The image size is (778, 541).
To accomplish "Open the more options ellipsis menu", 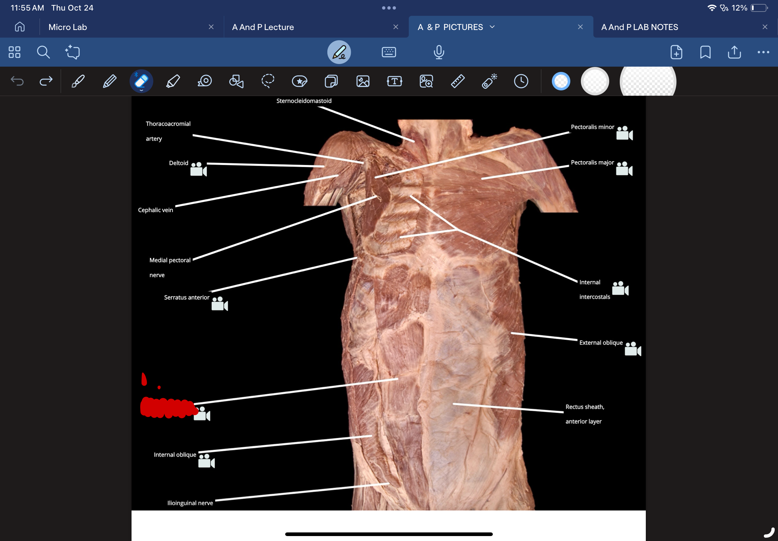I will tap(763, 52).
